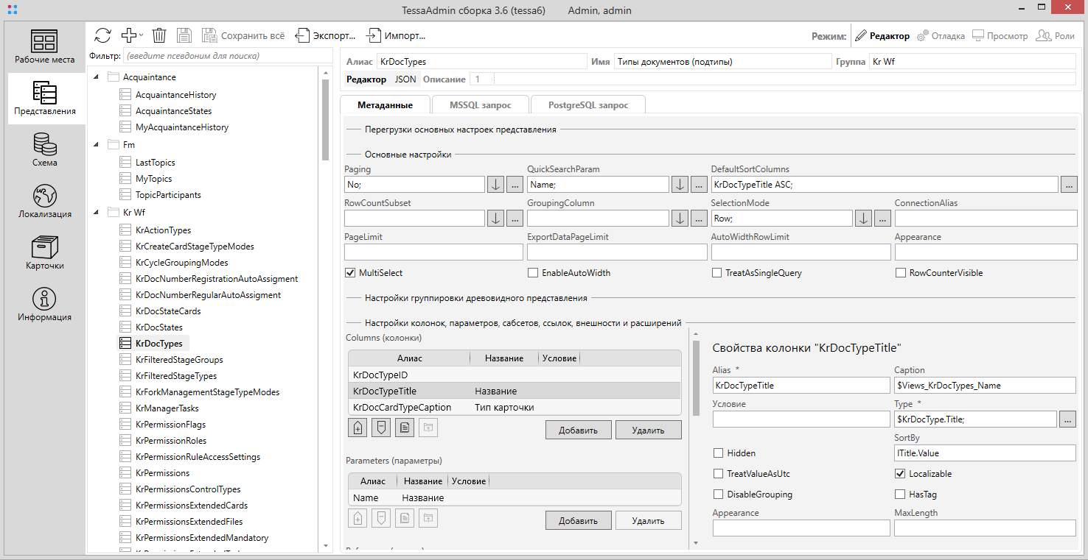1088x560 pixels.
Task: Open the Карточки section in sidebar
Action: pyautogui.click(x=45, y=252)
